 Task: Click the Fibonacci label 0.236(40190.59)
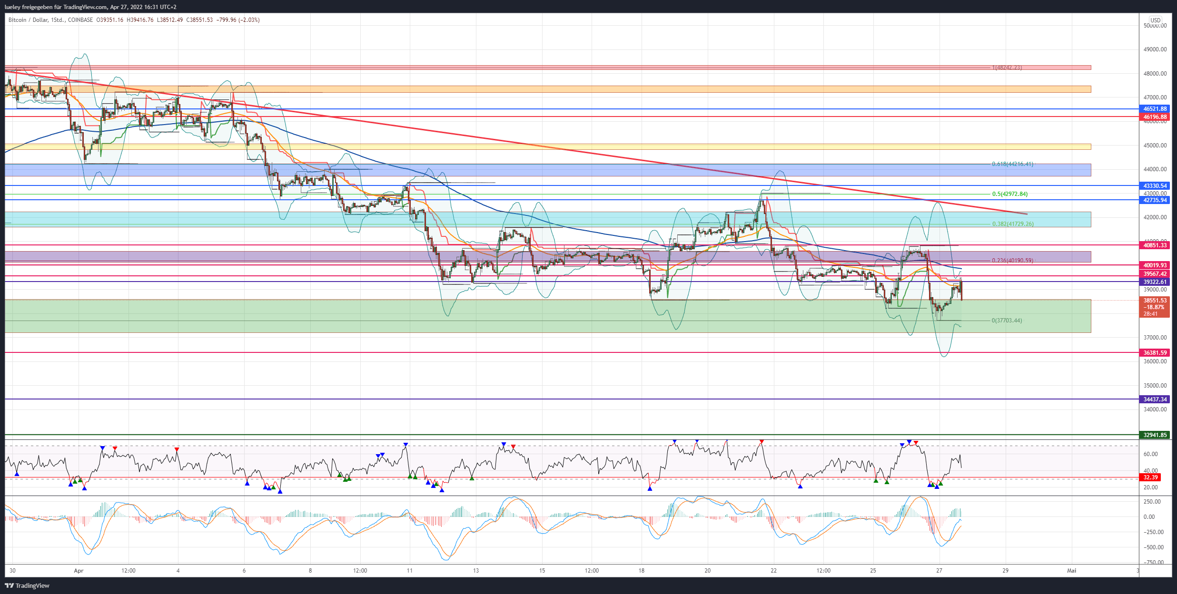tap(1012, 261)
